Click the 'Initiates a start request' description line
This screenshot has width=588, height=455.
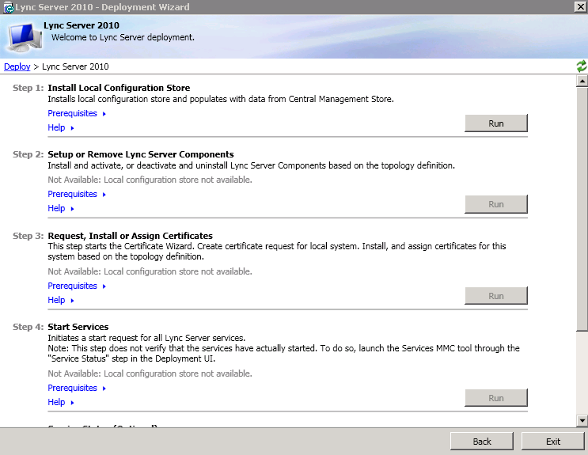coord(146,338)
